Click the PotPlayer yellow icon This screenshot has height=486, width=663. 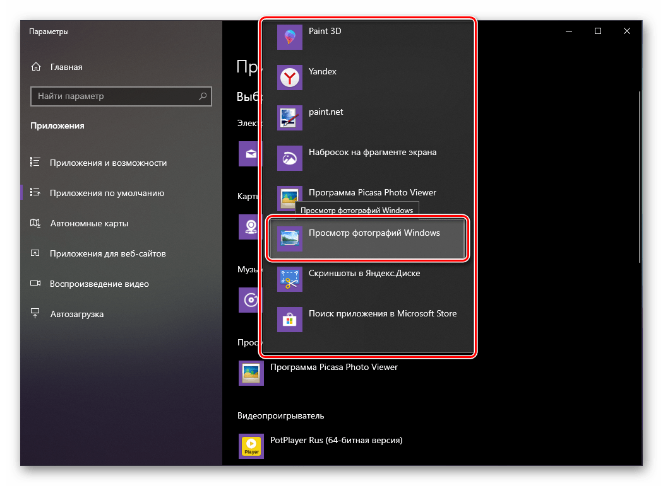(x=251, y=446)
